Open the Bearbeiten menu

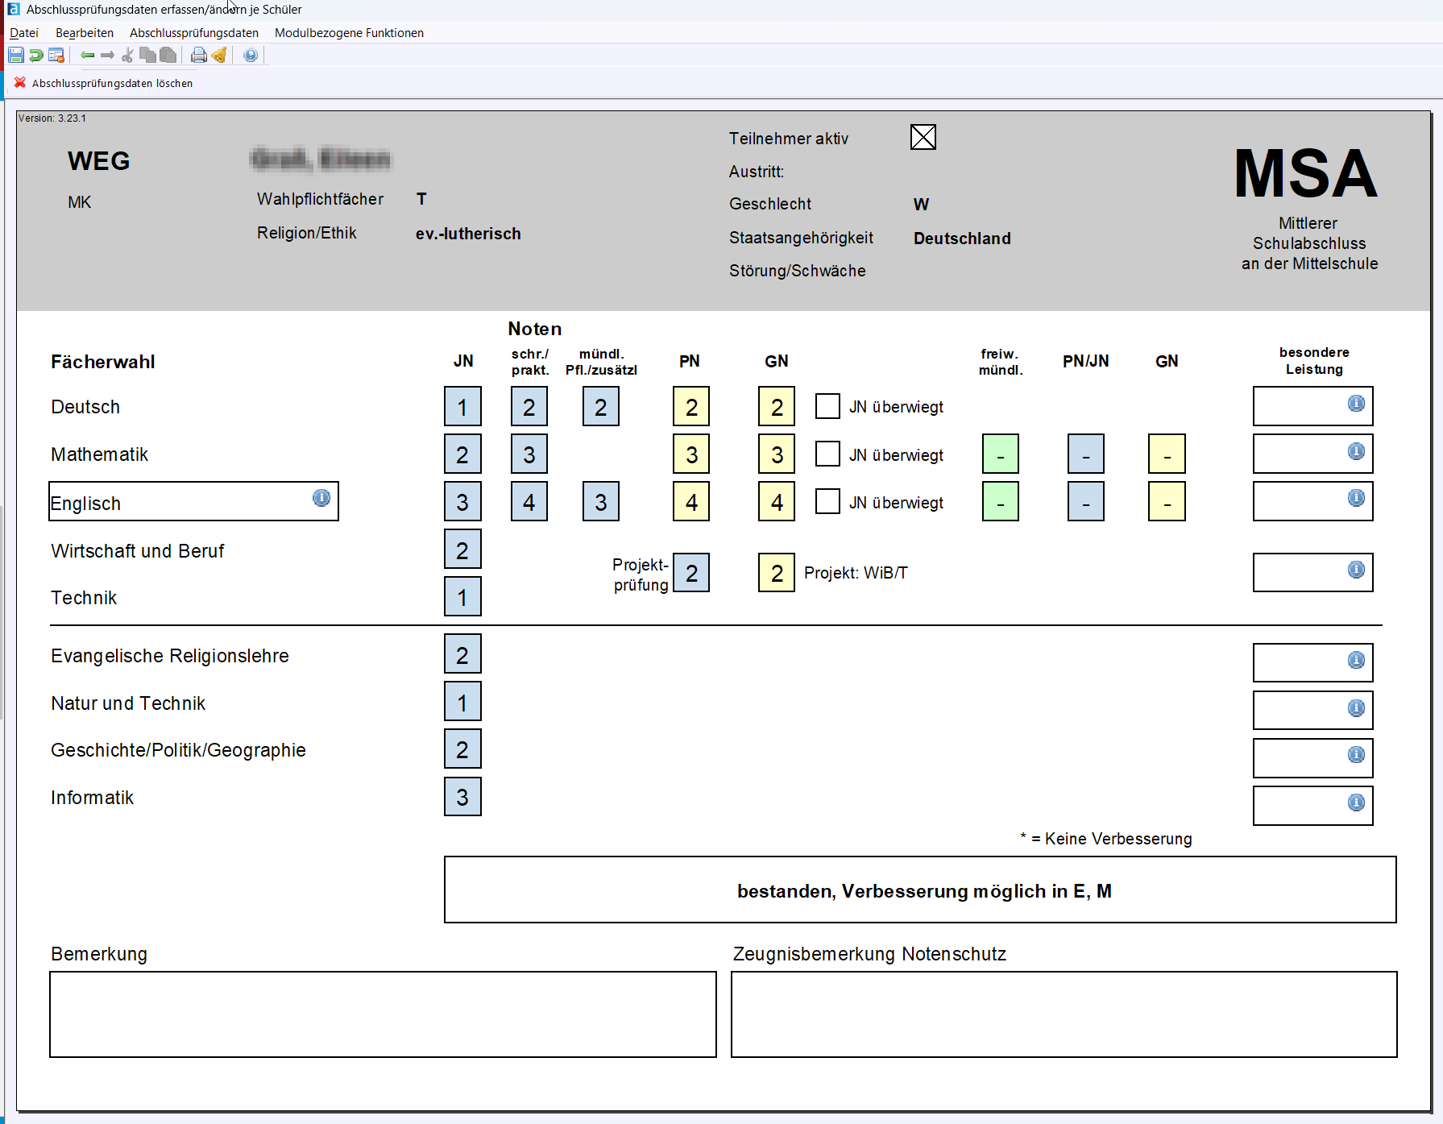85,33
